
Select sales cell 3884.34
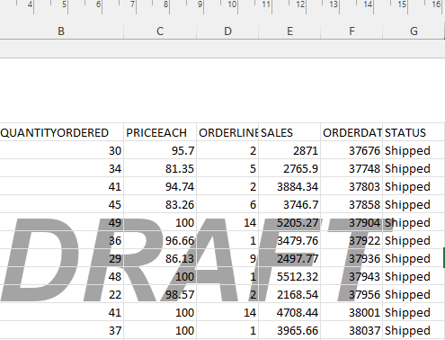[x=289, y=186]
